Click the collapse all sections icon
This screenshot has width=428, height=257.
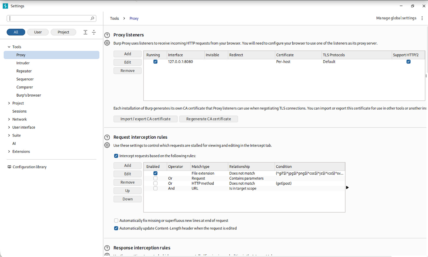[x=94, y=32]
